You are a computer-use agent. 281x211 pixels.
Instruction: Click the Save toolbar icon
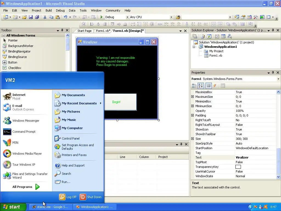click(x=31, y=17)
